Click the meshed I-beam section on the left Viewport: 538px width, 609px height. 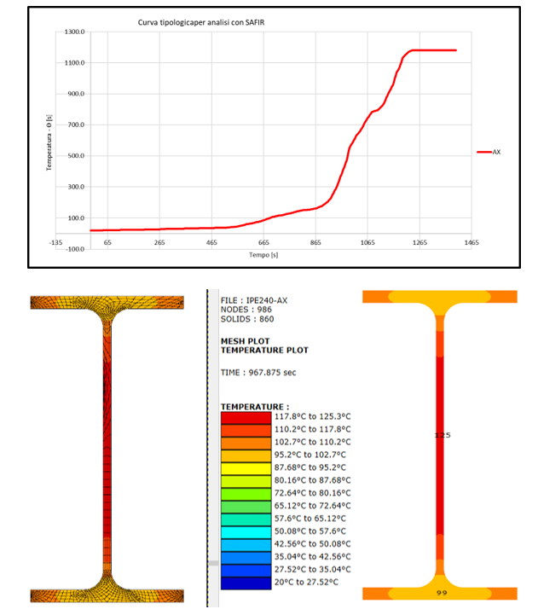pyautogui.click(x=107, y=448)
